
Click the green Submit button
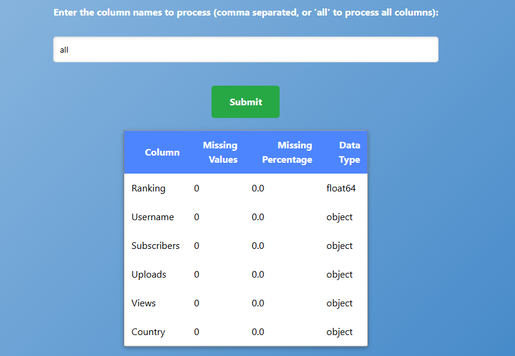(x=246, y=102)
